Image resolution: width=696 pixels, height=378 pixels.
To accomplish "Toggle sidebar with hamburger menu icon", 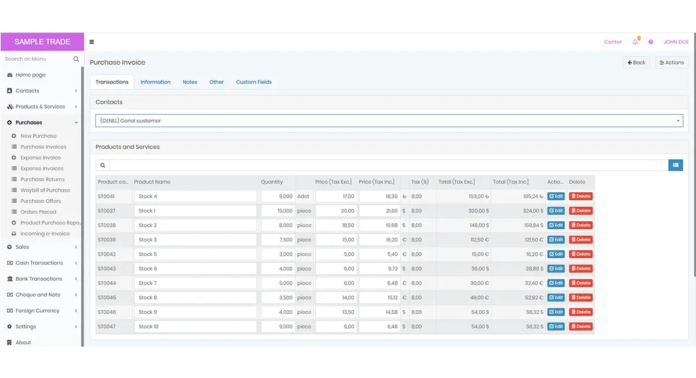I will pyautogui.click(x=92, y=42).
